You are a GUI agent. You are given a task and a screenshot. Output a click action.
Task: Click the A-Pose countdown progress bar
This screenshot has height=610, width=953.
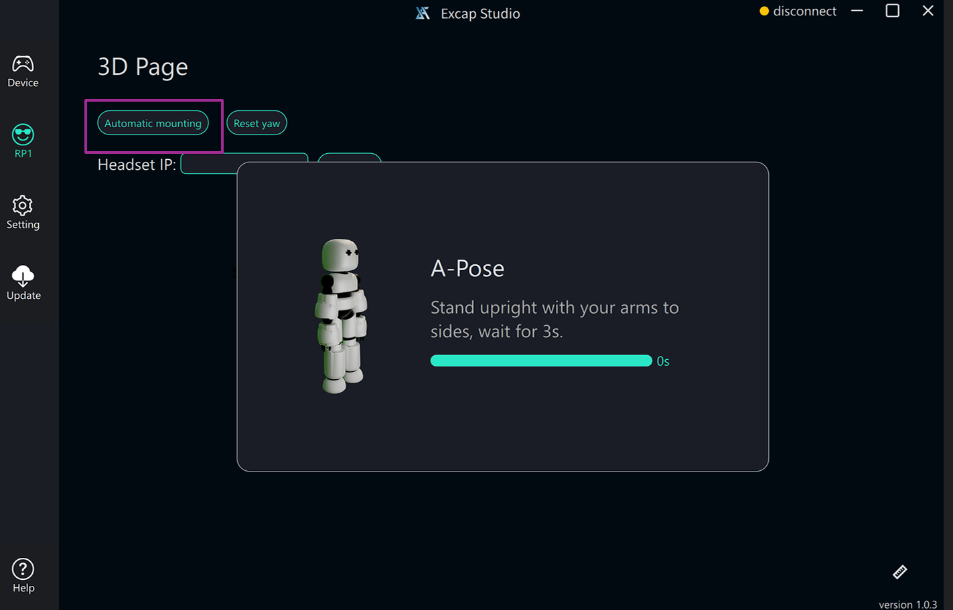(x=540, y=361)
